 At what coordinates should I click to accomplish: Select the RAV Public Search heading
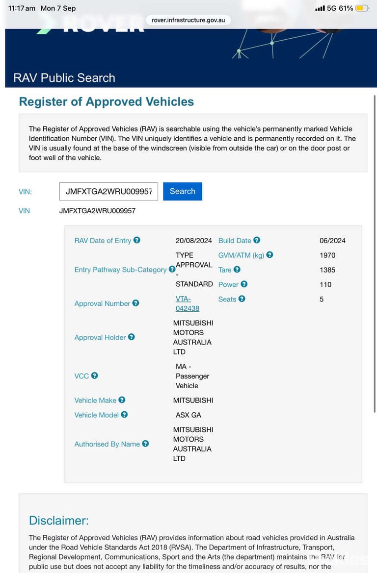[x=64, y=78]
